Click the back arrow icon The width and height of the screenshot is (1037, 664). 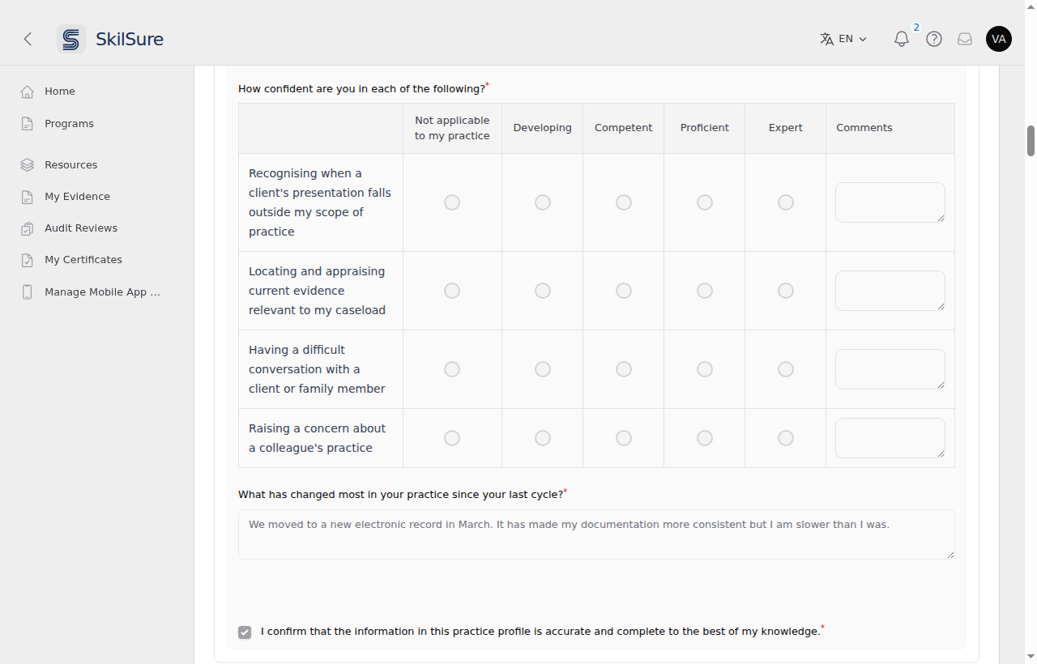(x=28, y=39)
